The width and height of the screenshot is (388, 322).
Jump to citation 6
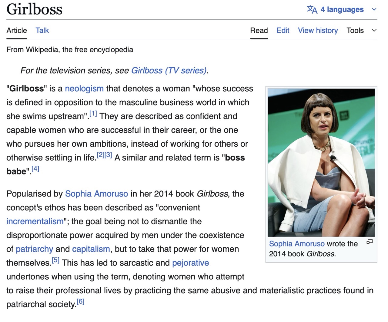(x=80, y=301)
